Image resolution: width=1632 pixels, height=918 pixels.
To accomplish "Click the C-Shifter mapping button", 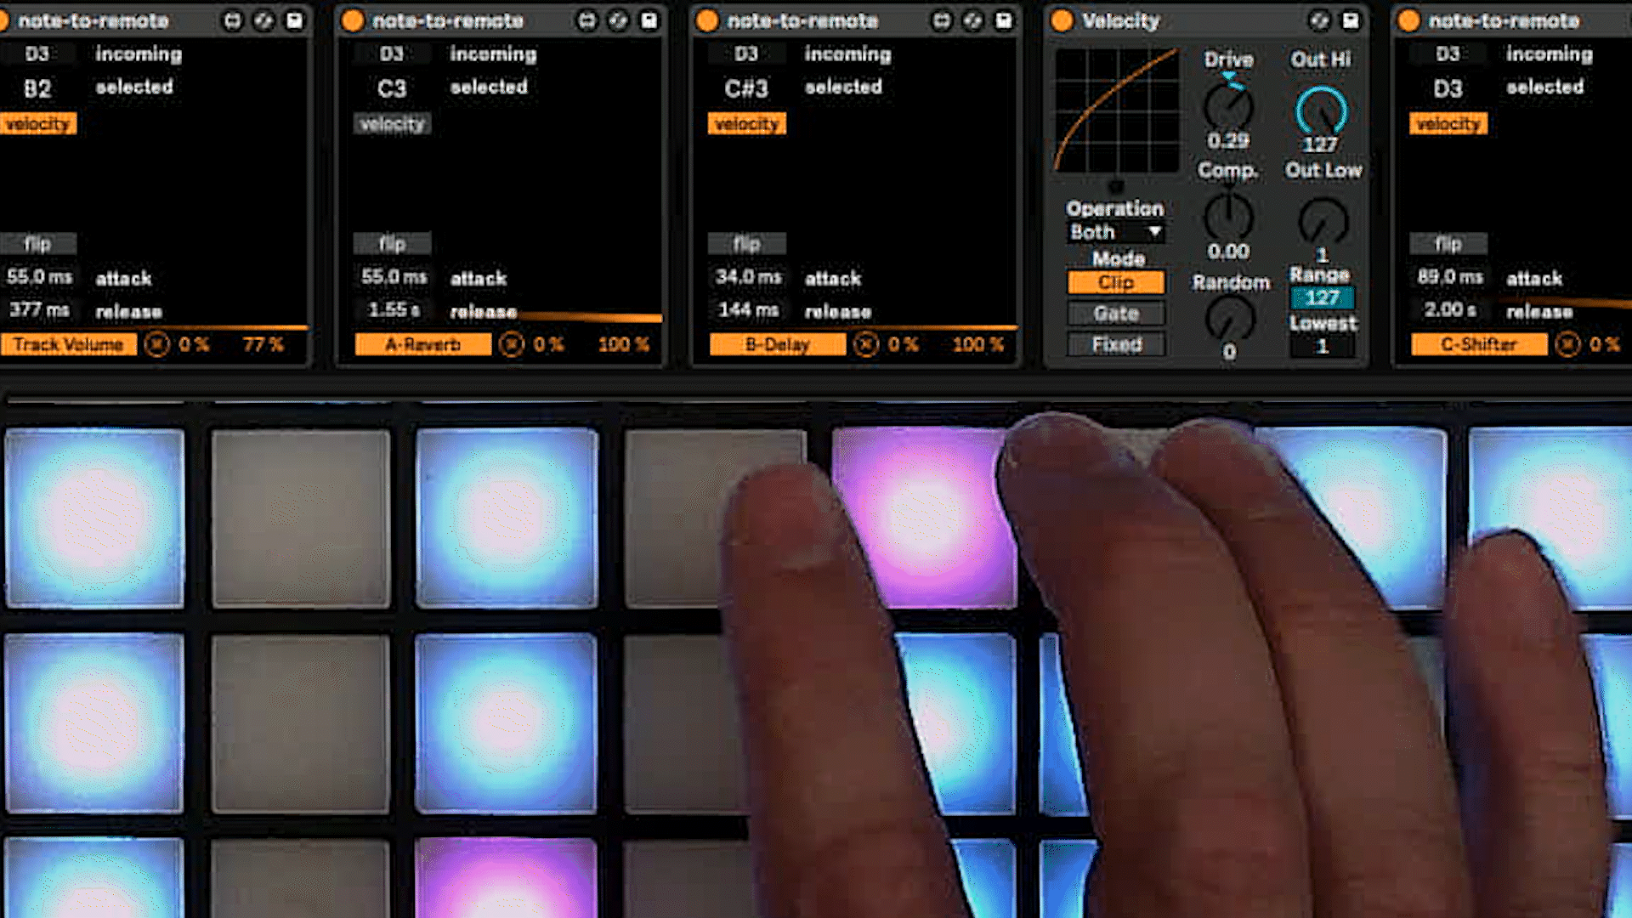I will [x=1478, y=344].
